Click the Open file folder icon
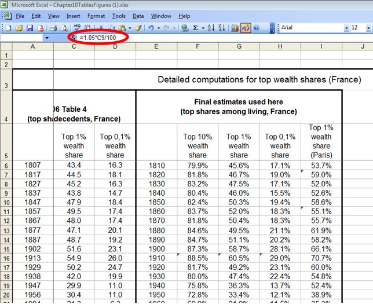Screen dimensions: 373x304 pyautogui.click(x=19, y=28)
